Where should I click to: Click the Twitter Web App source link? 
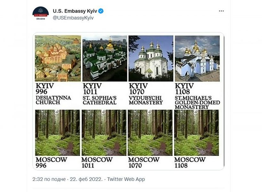126,179
